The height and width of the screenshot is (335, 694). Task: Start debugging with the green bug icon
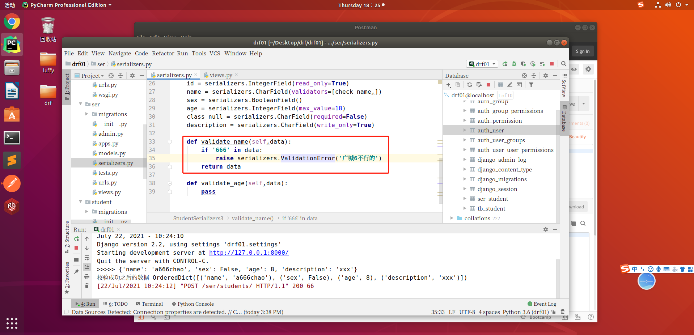(514, 64)
